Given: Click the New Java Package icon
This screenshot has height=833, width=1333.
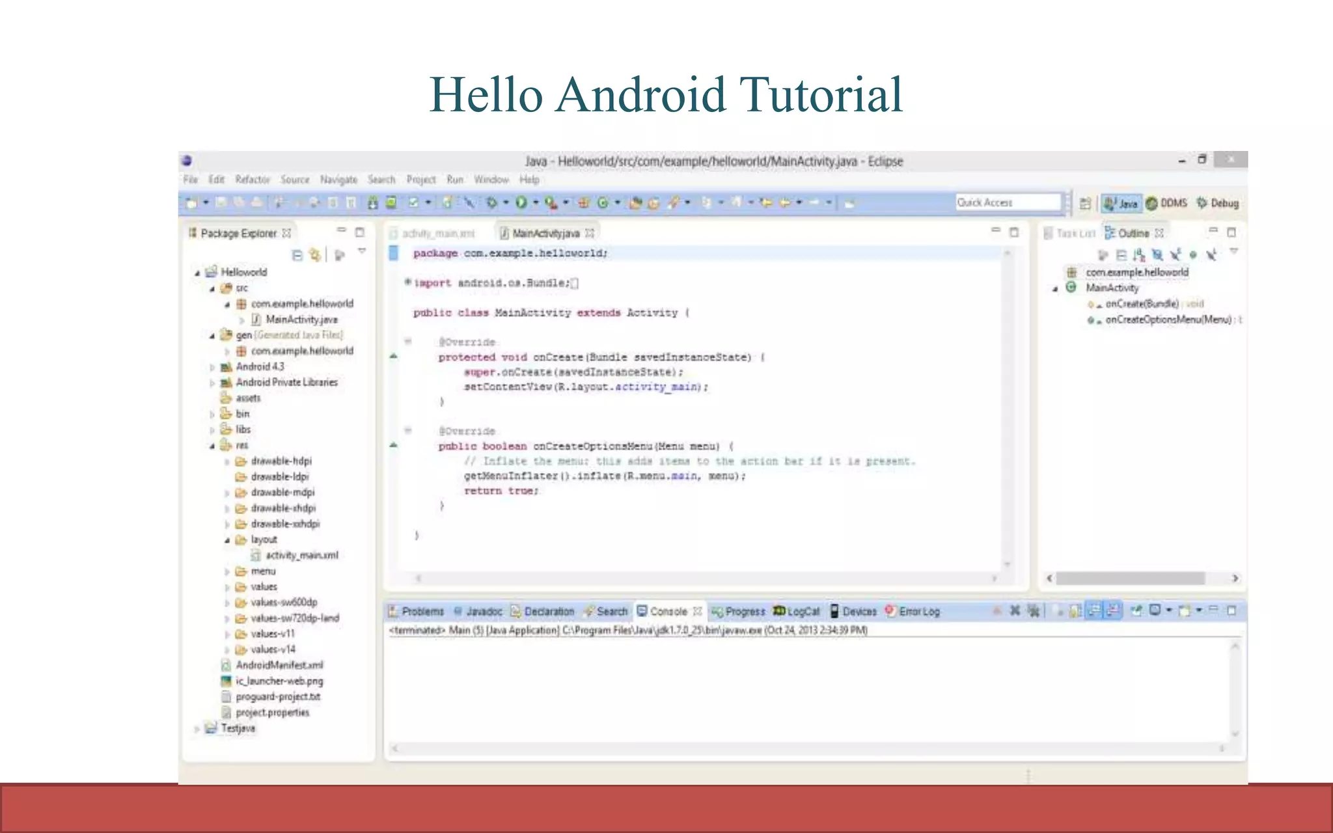Looking at the screenshot, I should click(584, 203).
